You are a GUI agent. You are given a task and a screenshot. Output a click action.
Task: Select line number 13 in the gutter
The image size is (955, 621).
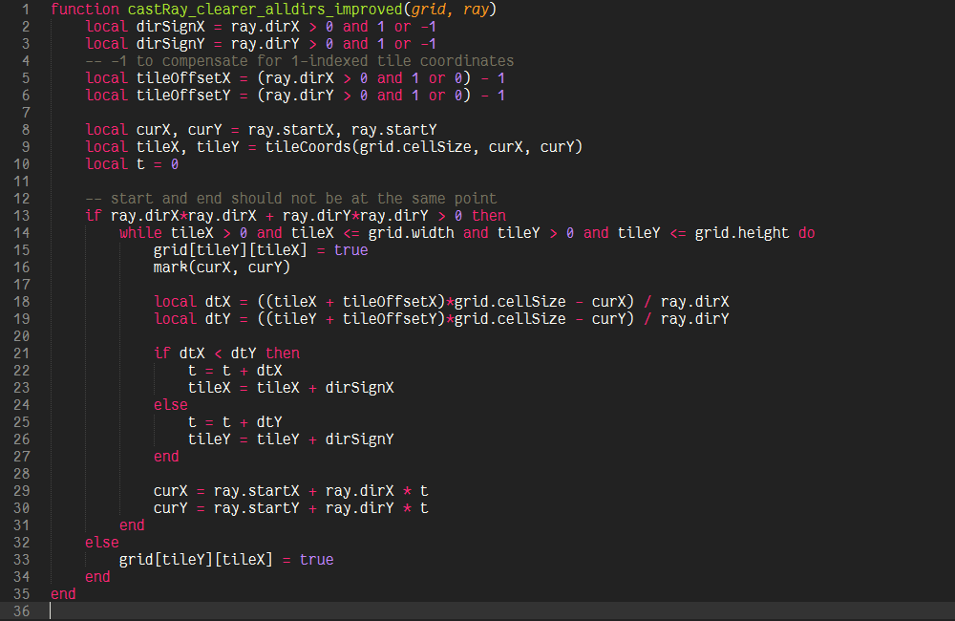[22, 215]
